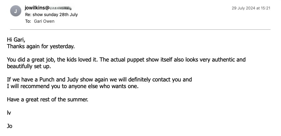Click the word Judy in the body

point(73,79)
